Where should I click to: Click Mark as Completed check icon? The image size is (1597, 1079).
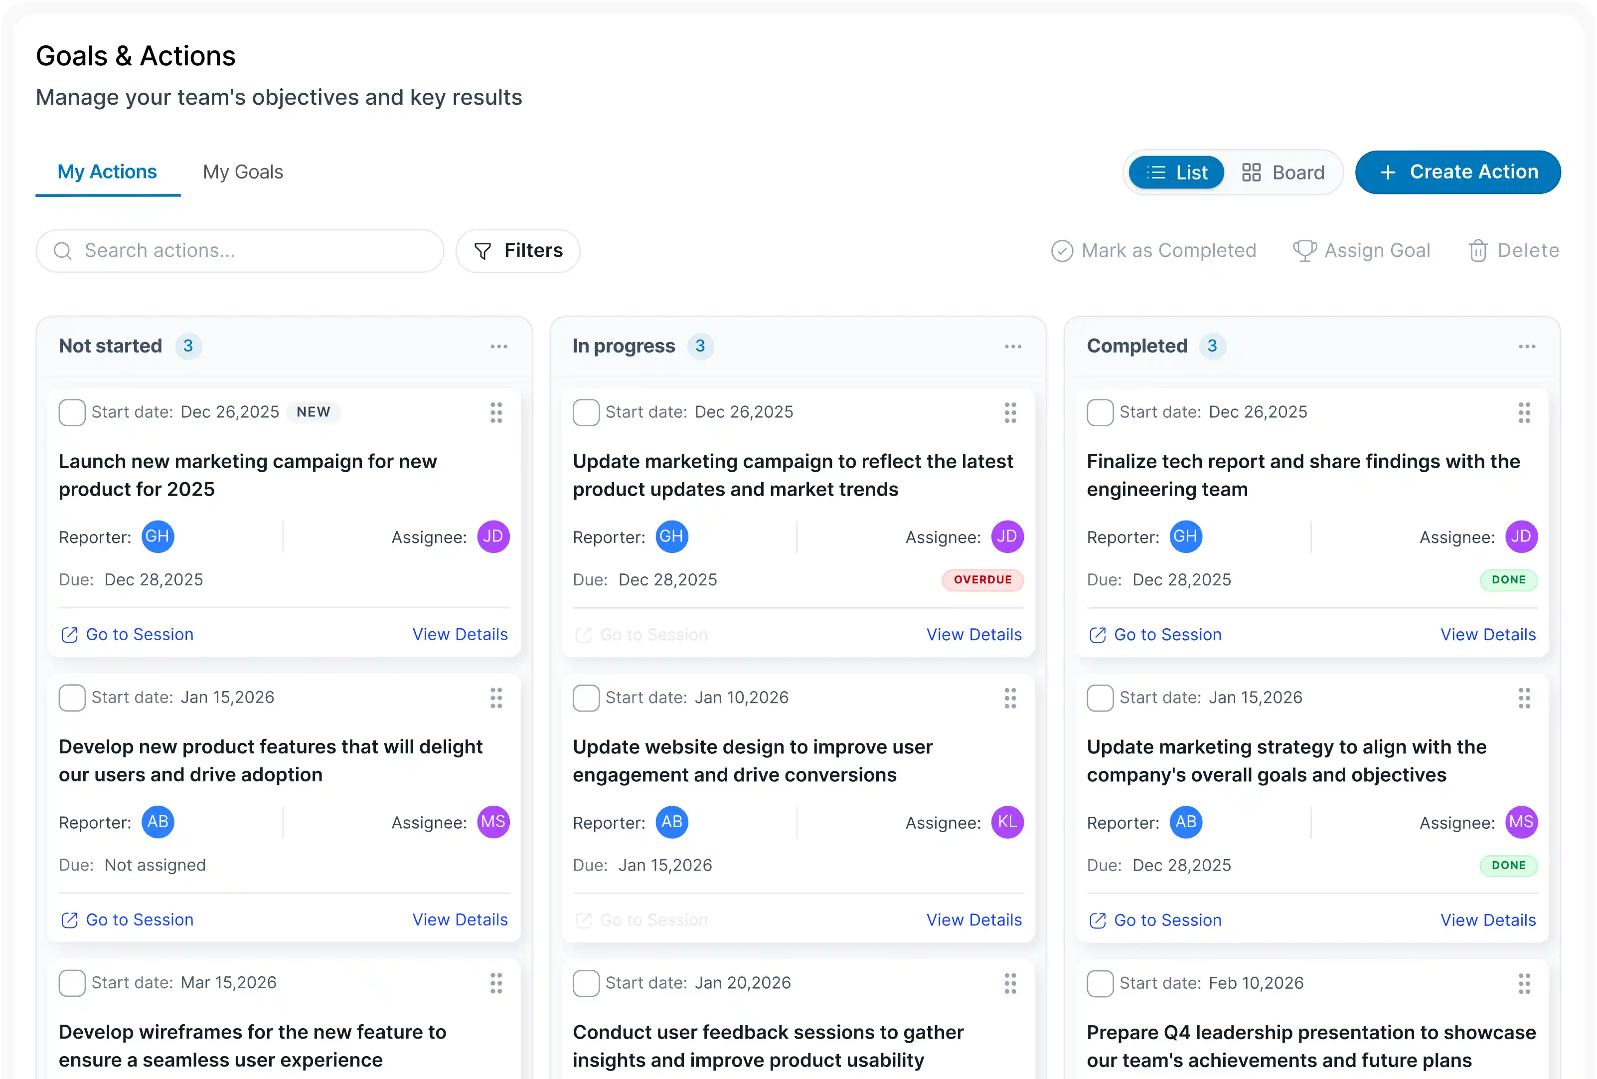[1062, 251]
